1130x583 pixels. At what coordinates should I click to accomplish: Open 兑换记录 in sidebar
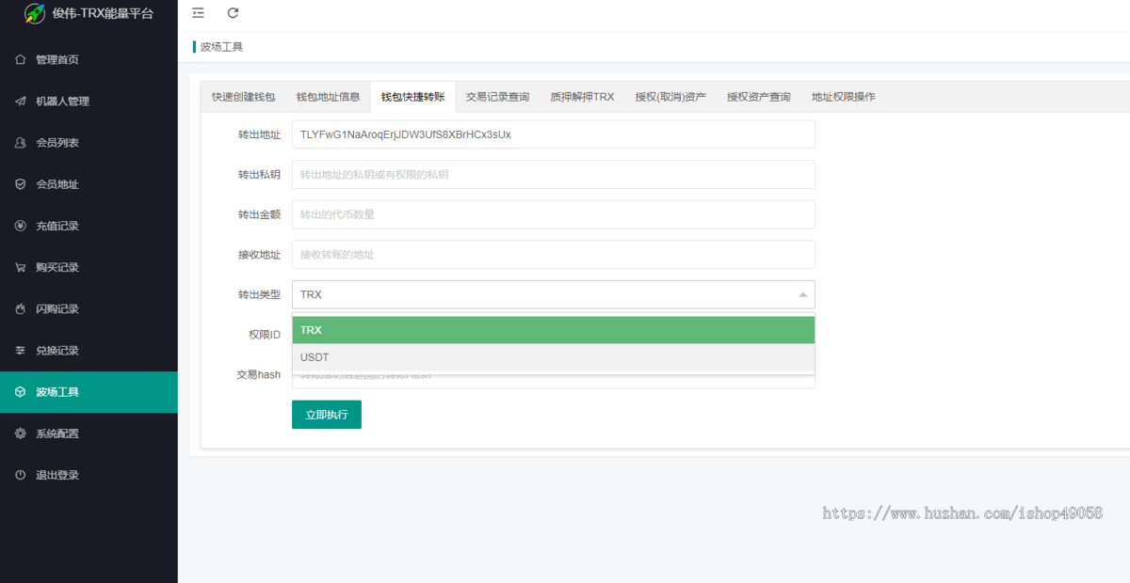click(89, 350)
